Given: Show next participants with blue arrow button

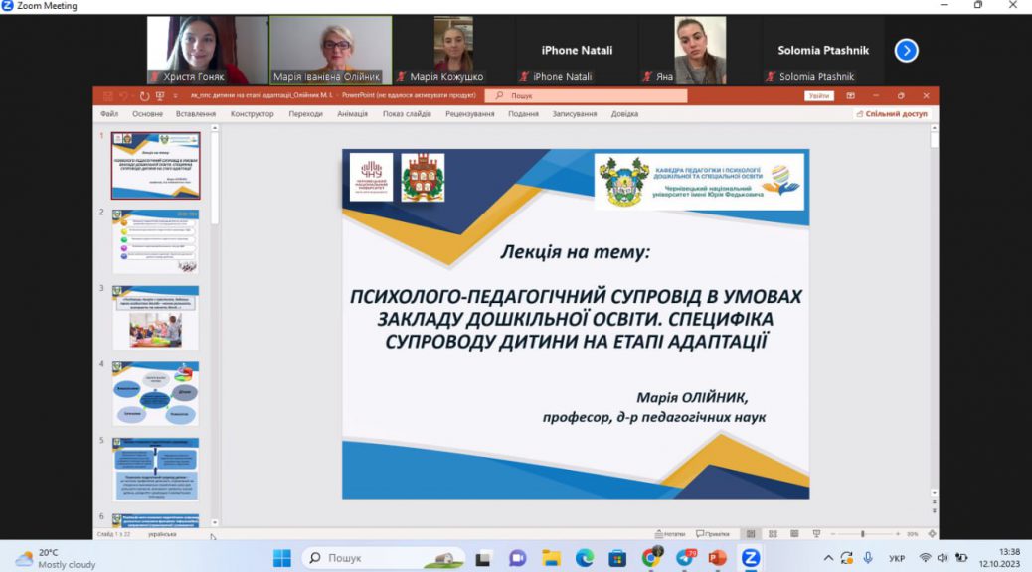Looking at the screenshot, I should tap(907, 50).
